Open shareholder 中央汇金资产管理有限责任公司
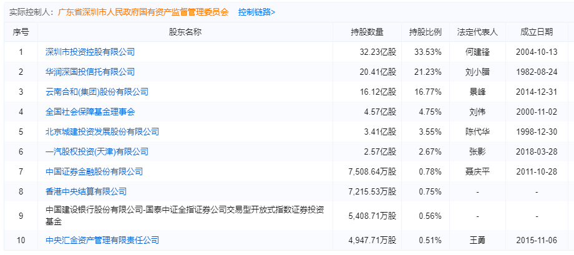This screenshot has height=255, width=574. (102, 241)
